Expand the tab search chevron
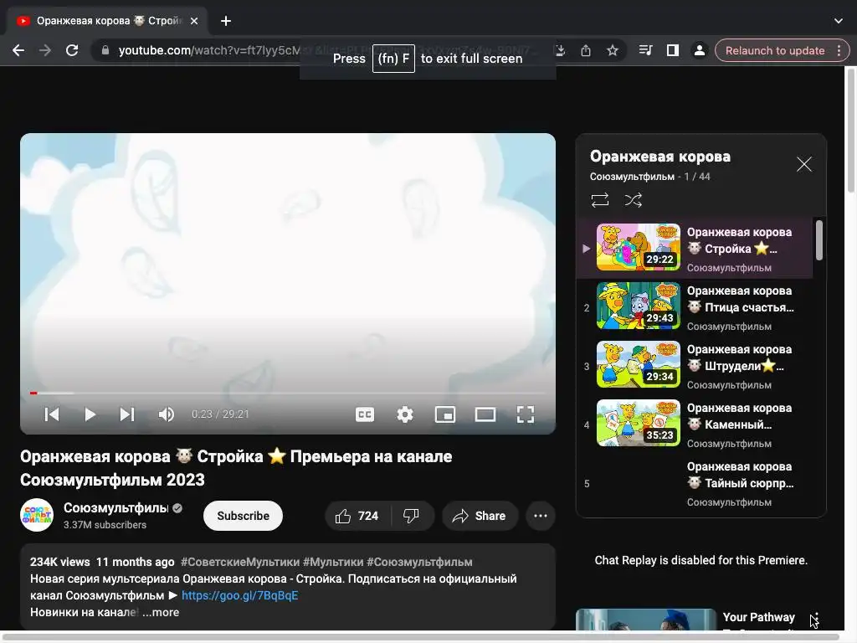The image size is (857, 643). 839,21
